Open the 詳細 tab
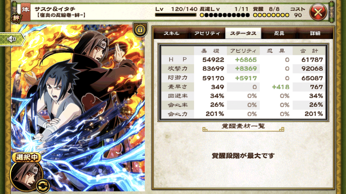This screenshot has height=194, width=346. 315,33
